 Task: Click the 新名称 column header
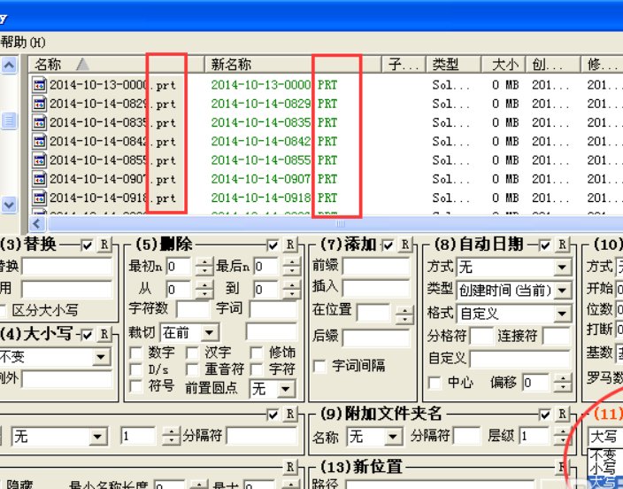(293, 64)
